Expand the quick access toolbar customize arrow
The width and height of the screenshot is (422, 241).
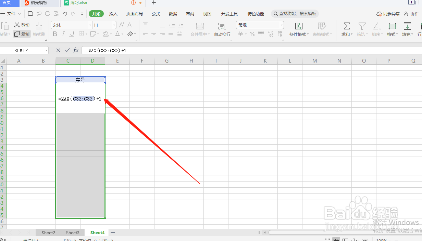click(82, 14)
